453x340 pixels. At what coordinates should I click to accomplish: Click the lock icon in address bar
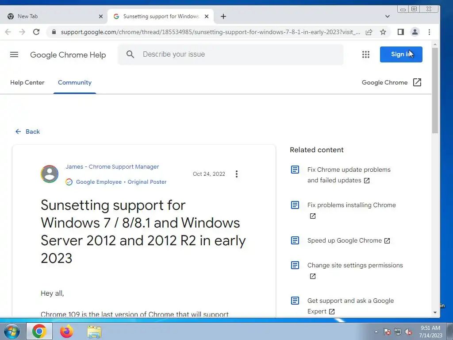pos(54,32)
